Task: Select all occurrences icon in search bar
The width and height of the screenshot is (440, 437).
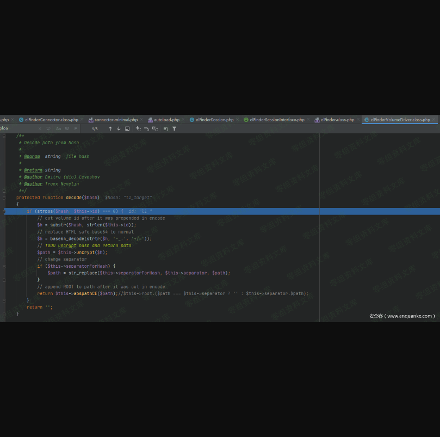Action: 155,129
